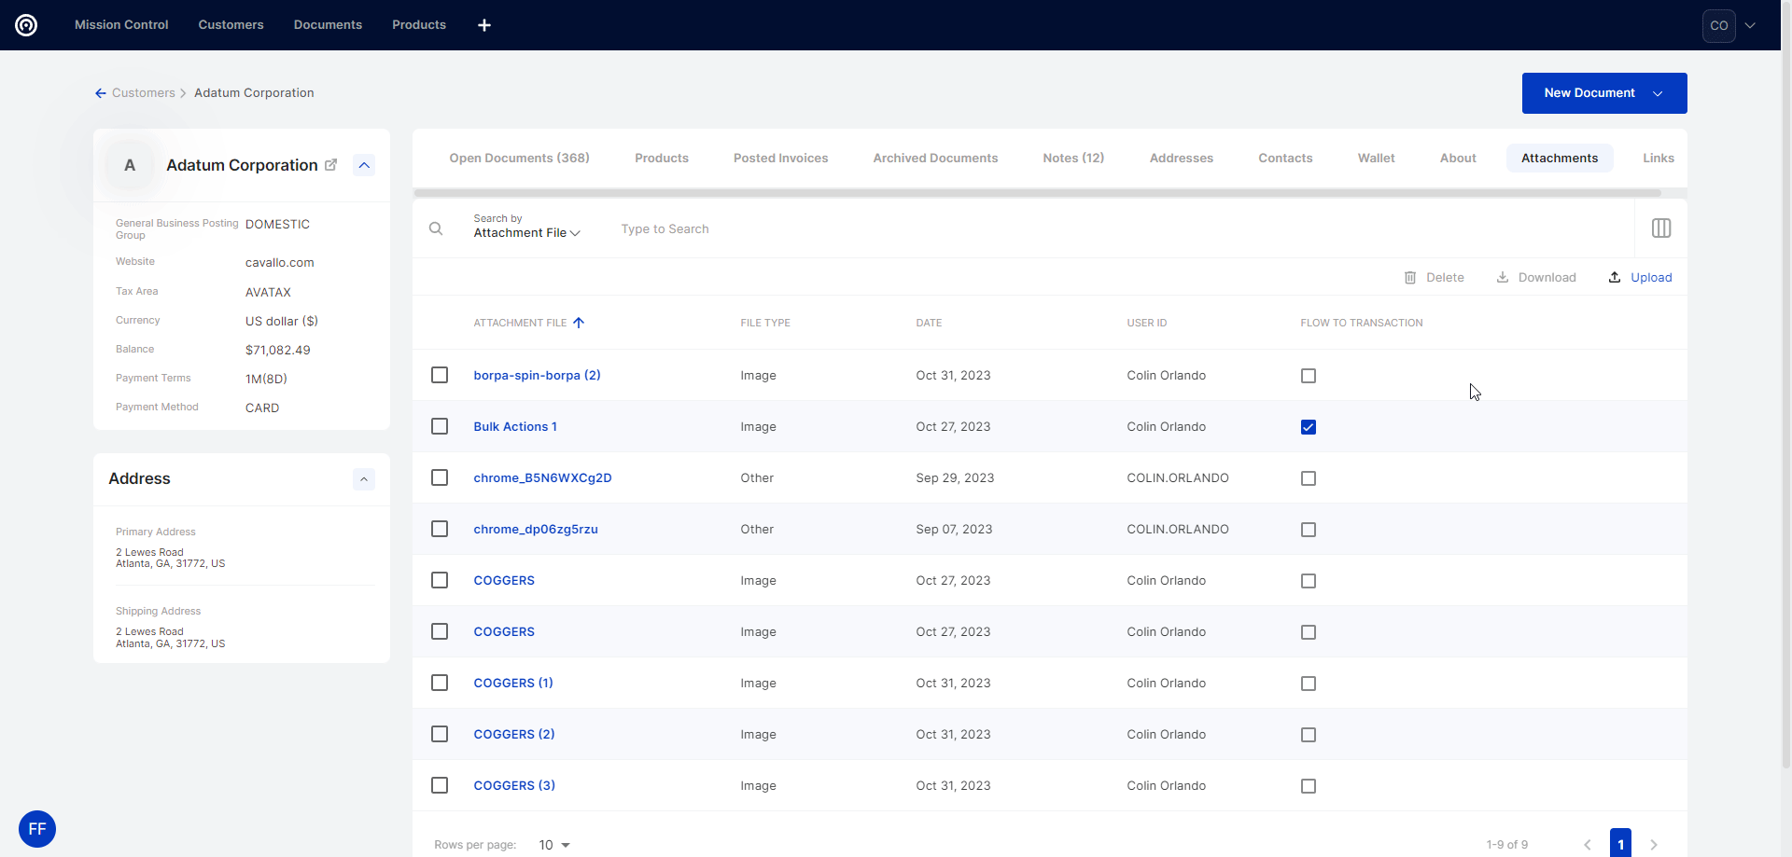Enable Flow to Transaction for chrome_B5N6WXCg2D

tap(1308, 478)
